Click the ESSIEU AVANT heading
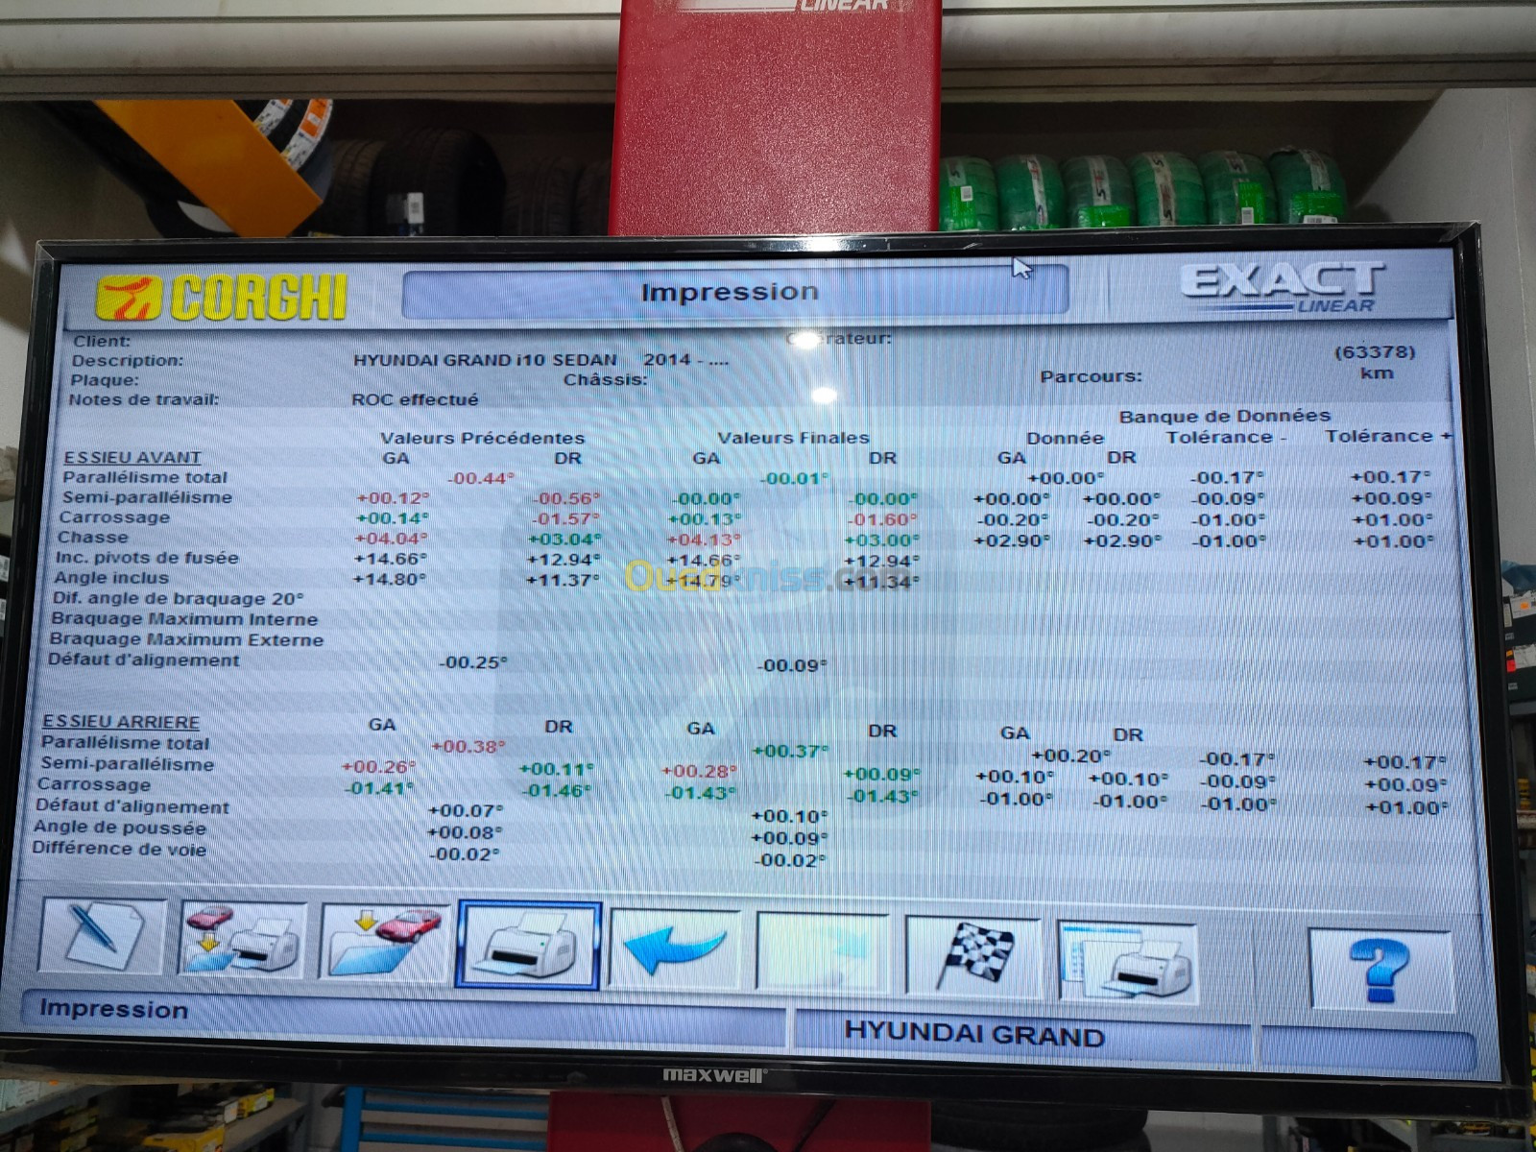Image resolution: width=1536 pixels, height=1152 pixels. click(132, 457)
